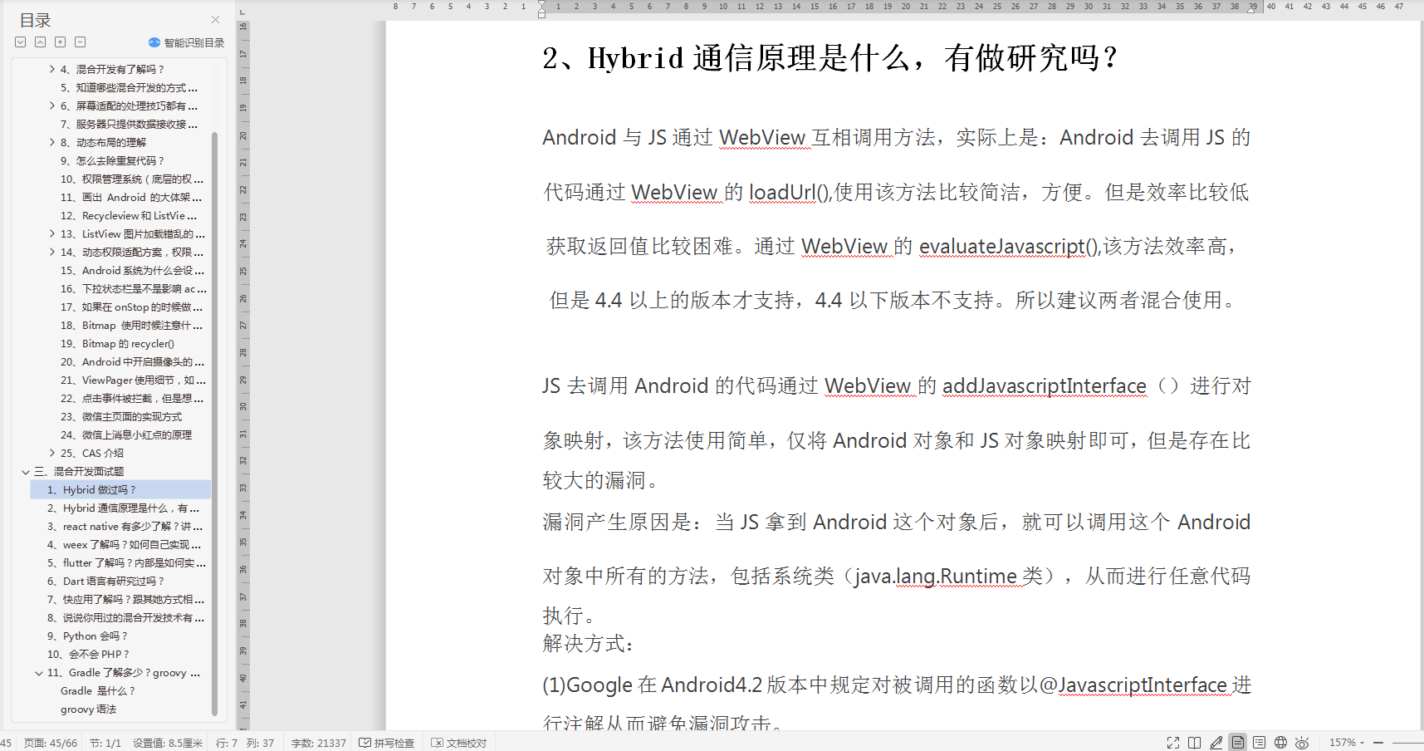Click 设置值: 8.5厘米 in status bar
Viewport: 1424px width, 751px height.
pos(168,743)
